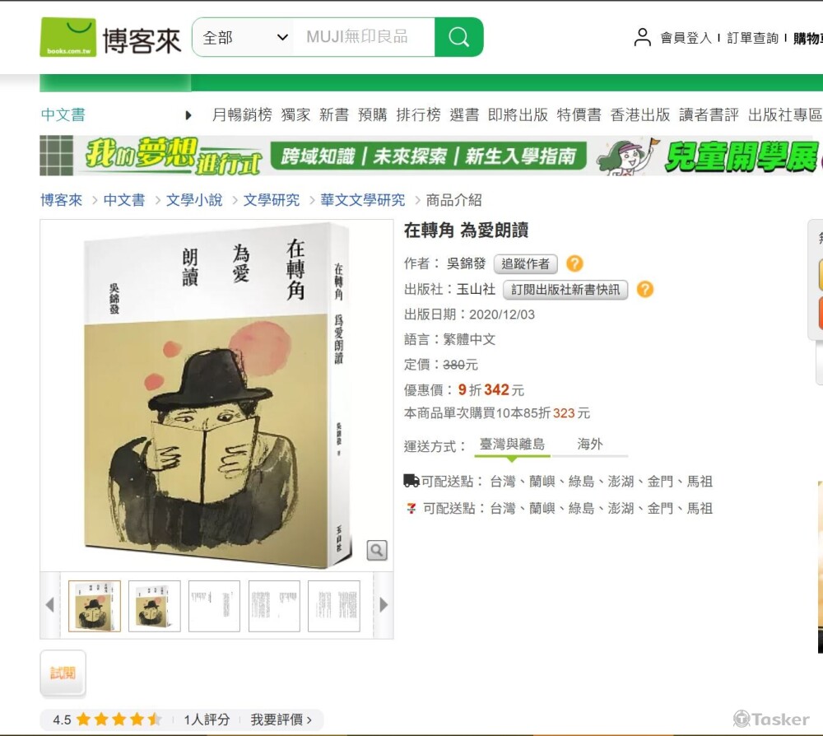Open the 全部 search category dropdown
The width and height of the screenshot is (823, 736).
pyautogui.click(x=243, y=37)
